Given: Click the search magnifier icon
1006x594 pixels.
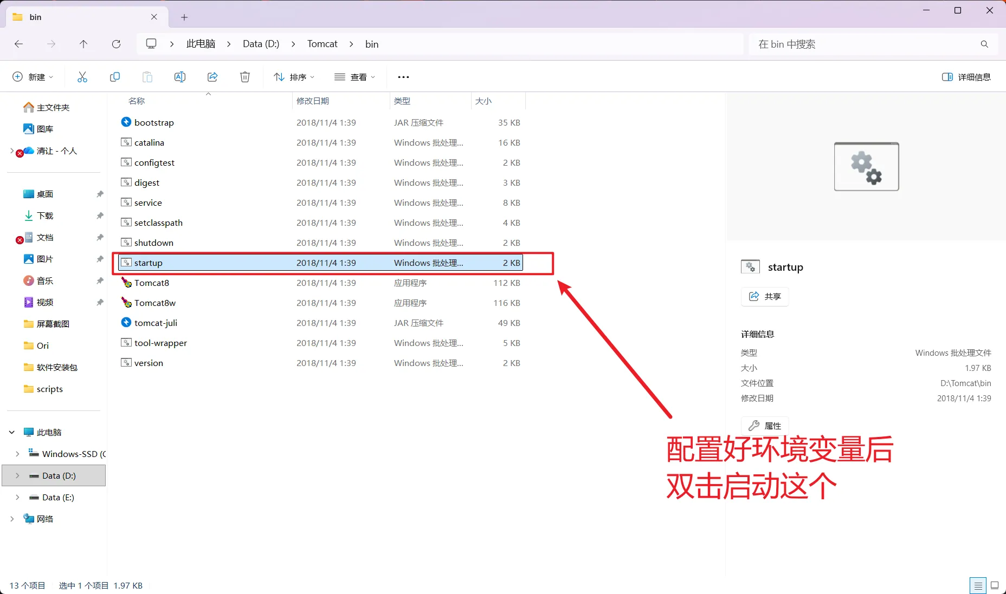Looking at the screenshot, I should 984,44.
